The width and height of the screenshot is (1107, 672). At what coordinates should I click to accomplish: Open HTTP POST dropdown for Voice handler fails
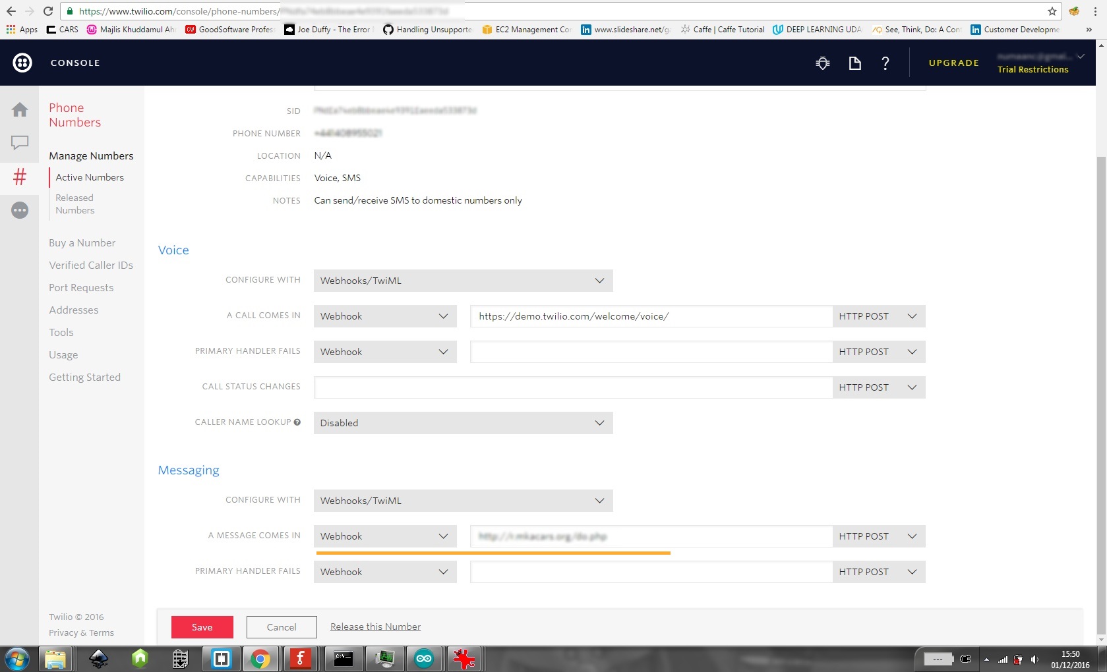coord(879,352)
